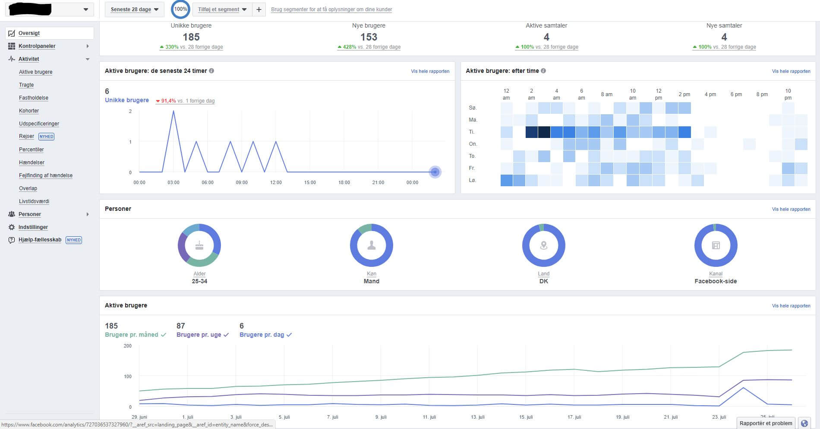The image size is (820, 429).
Task: Toggle Brugere pr. dag series checkmark
Action: click(289, 335)
